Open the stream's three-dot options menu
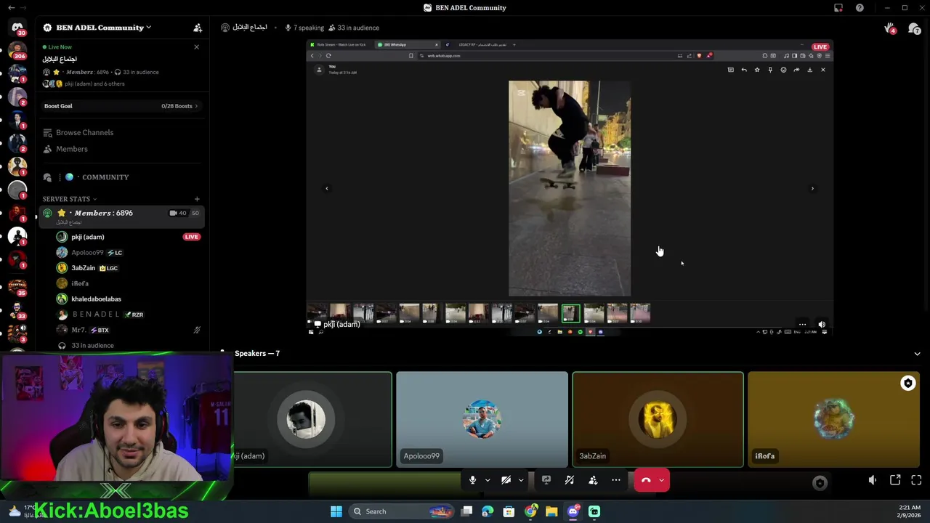This screenshot has width=930, height=523. tap(802, 325)
